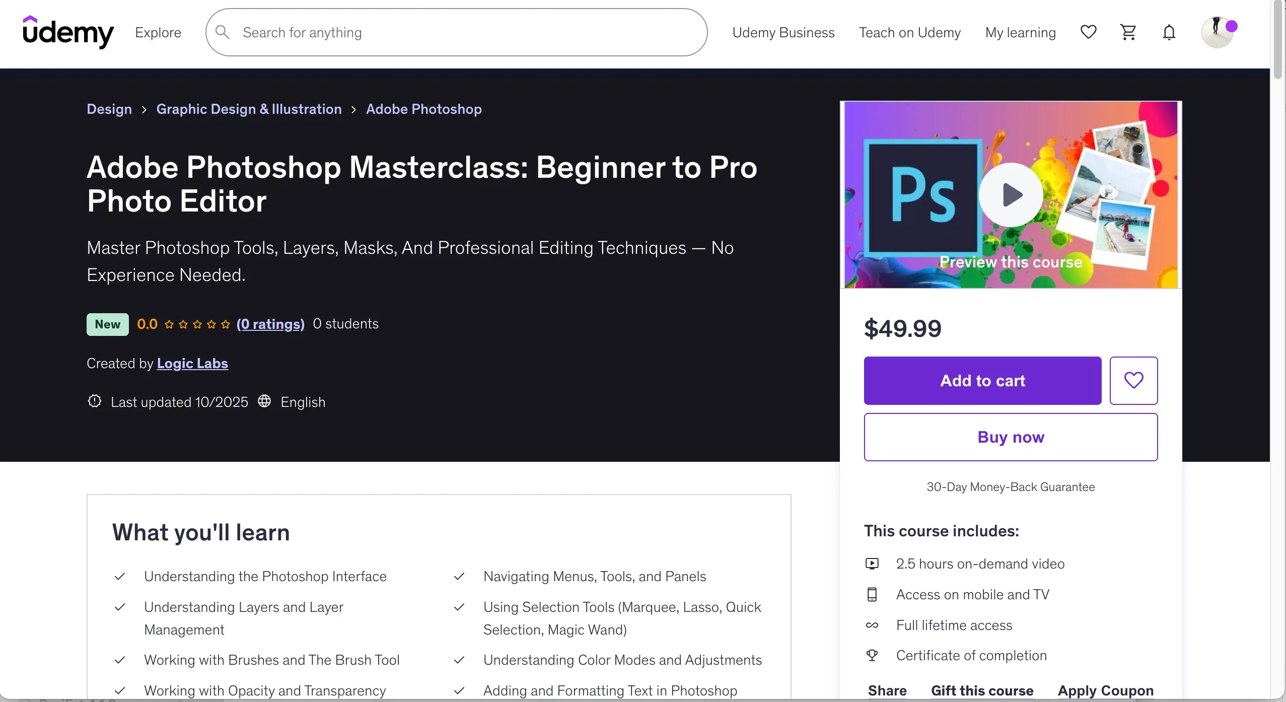1286x702 pixels.
Task: Open My learning menu item
Action: click(1020, 32)
